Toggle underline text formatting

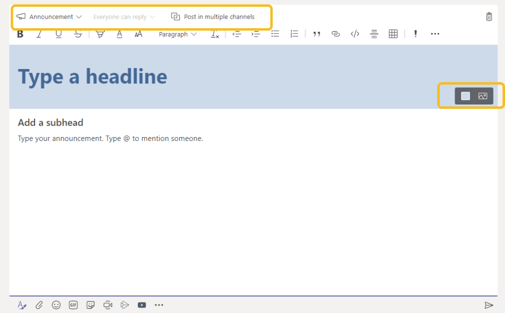coord(58,34)
